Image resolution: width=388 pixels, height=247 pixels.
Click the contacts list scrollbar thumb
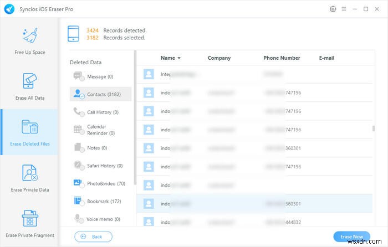click(x=374, y=128)
